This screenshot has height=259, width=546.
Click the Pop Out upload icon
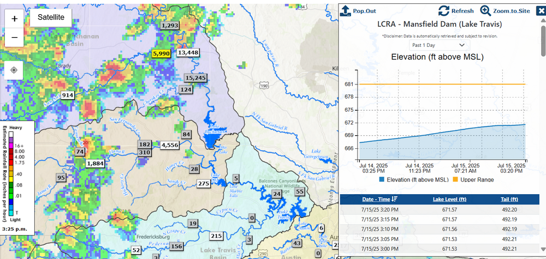coord(346,10)
